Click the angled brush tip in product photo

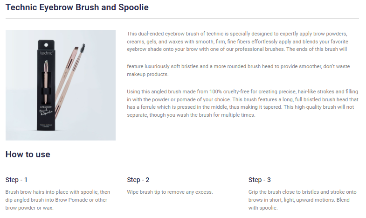point(75,49)
